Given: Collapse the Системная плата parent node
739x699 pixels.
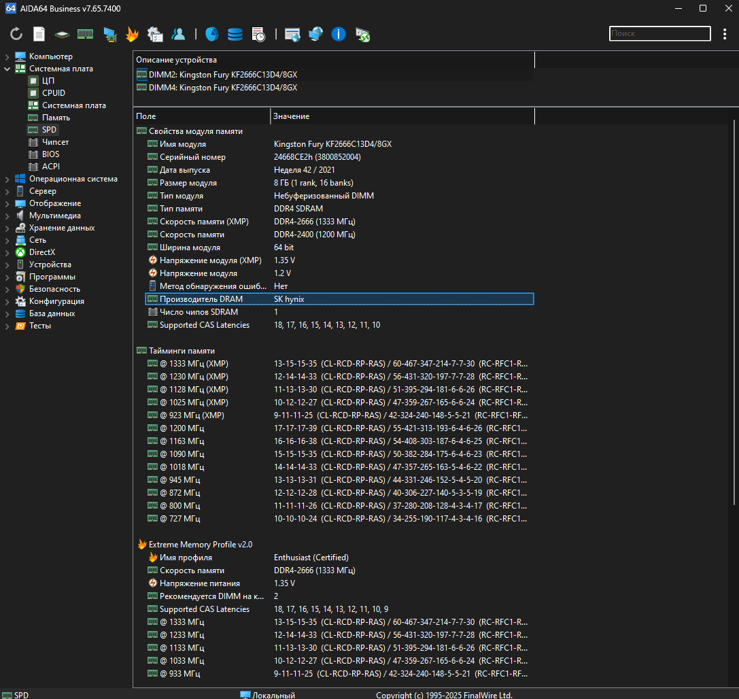Looking at the screenshot, I should [x=7, y=69].
